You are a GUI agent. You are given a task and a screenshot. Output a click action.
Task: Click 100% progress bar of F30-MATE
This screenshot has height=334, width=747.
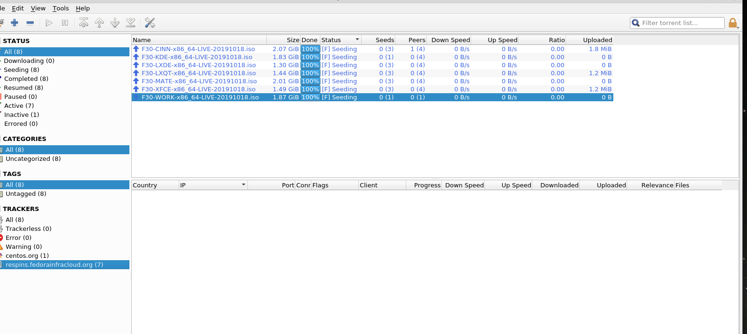pos(310,81)
